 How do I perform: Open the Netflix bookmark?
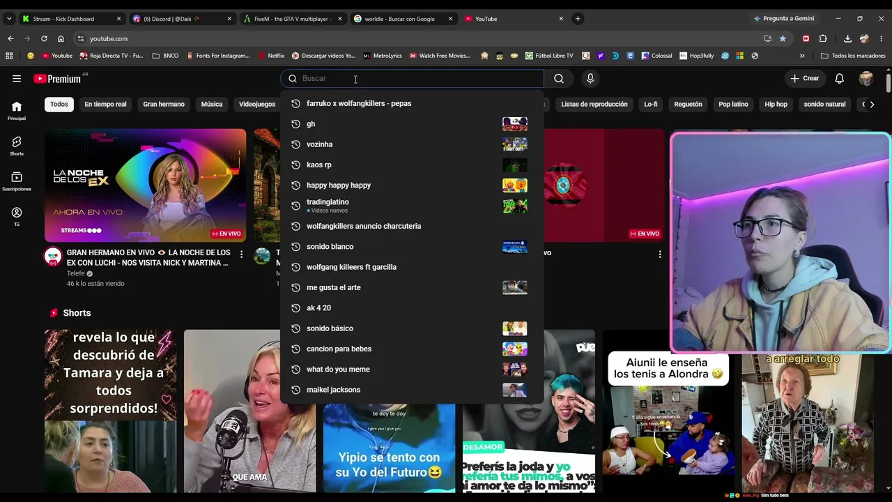271,56
